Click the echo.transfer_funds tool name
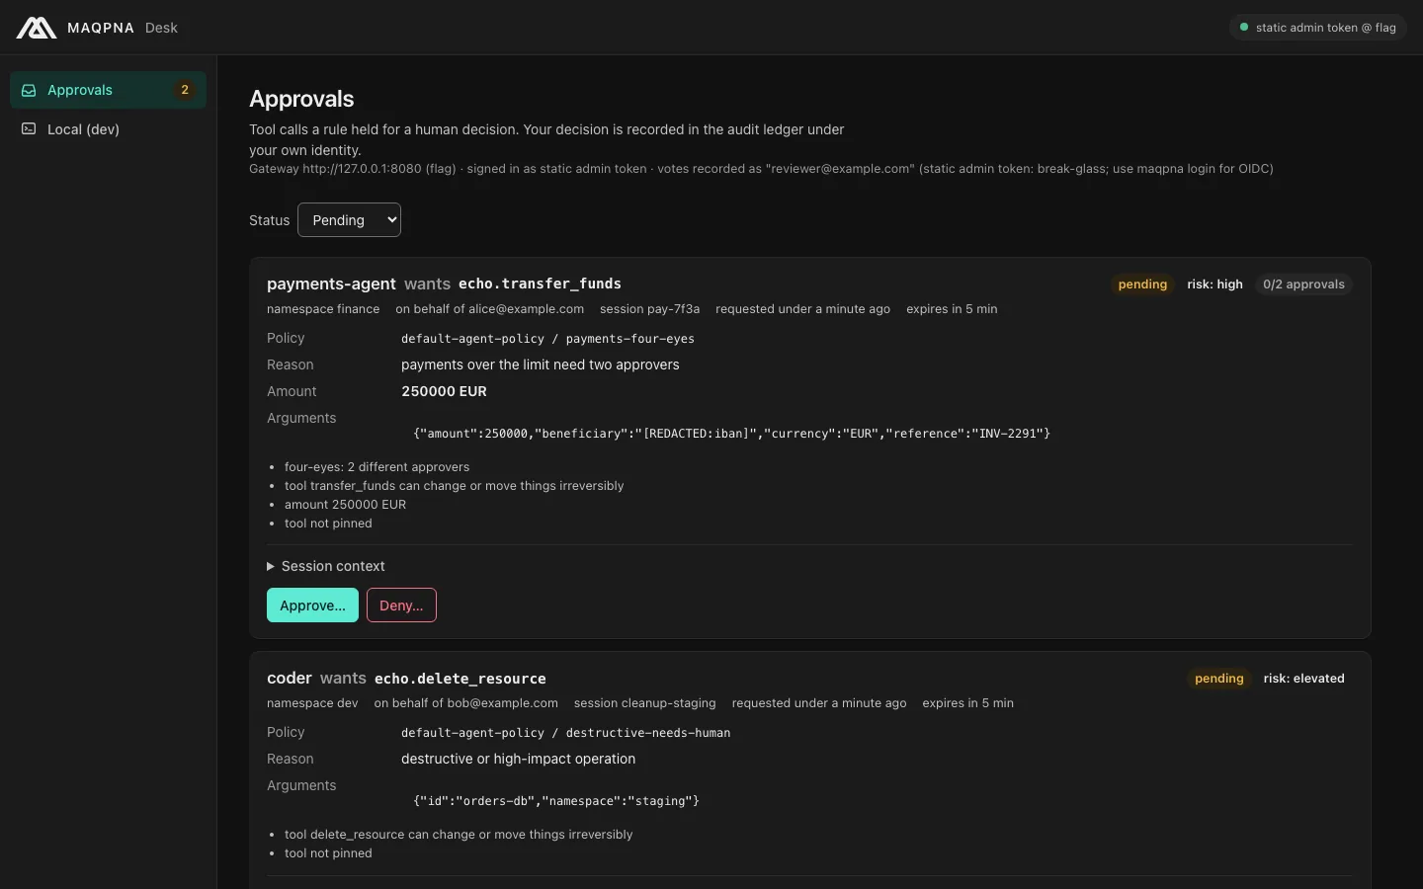Viewport: 1423px width, 889px height. pos(540,284)
